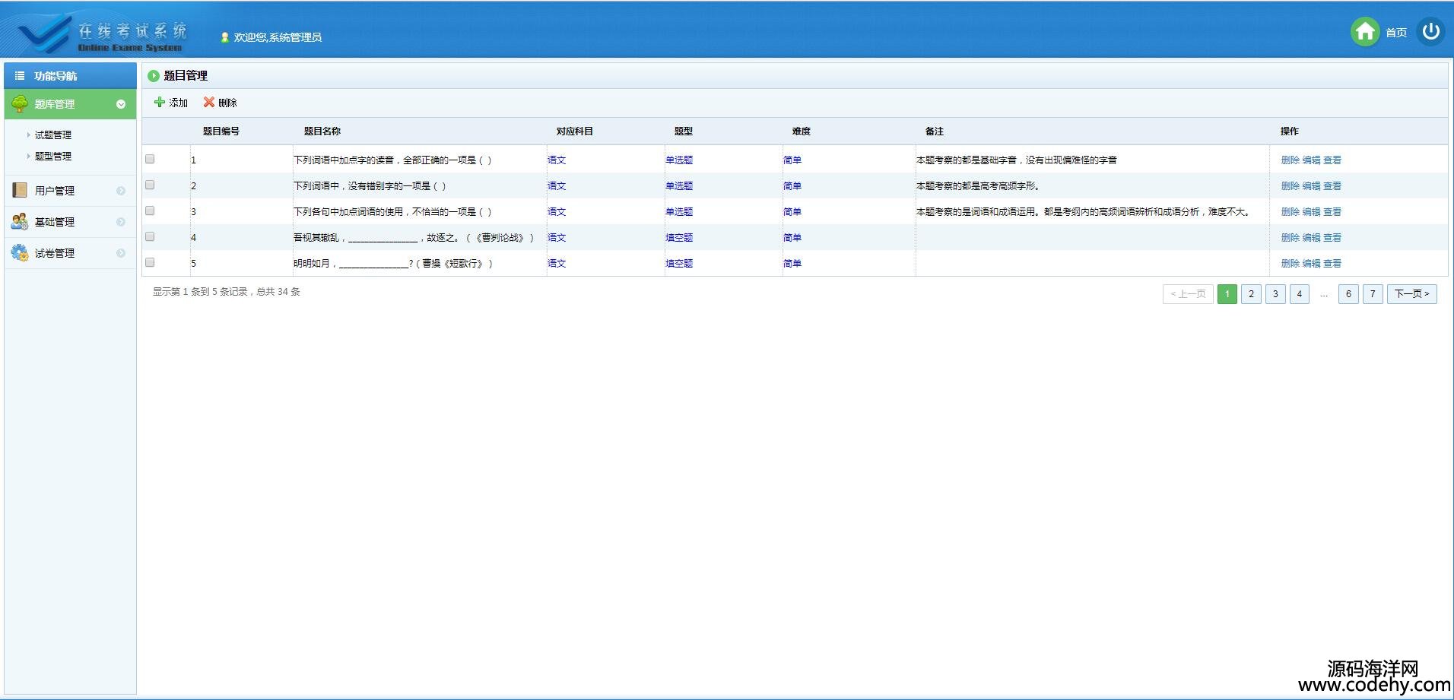Click the people icon beside 基础管理
The height and width of the screenshot is (700, 1454).
(x=20, y=221)
